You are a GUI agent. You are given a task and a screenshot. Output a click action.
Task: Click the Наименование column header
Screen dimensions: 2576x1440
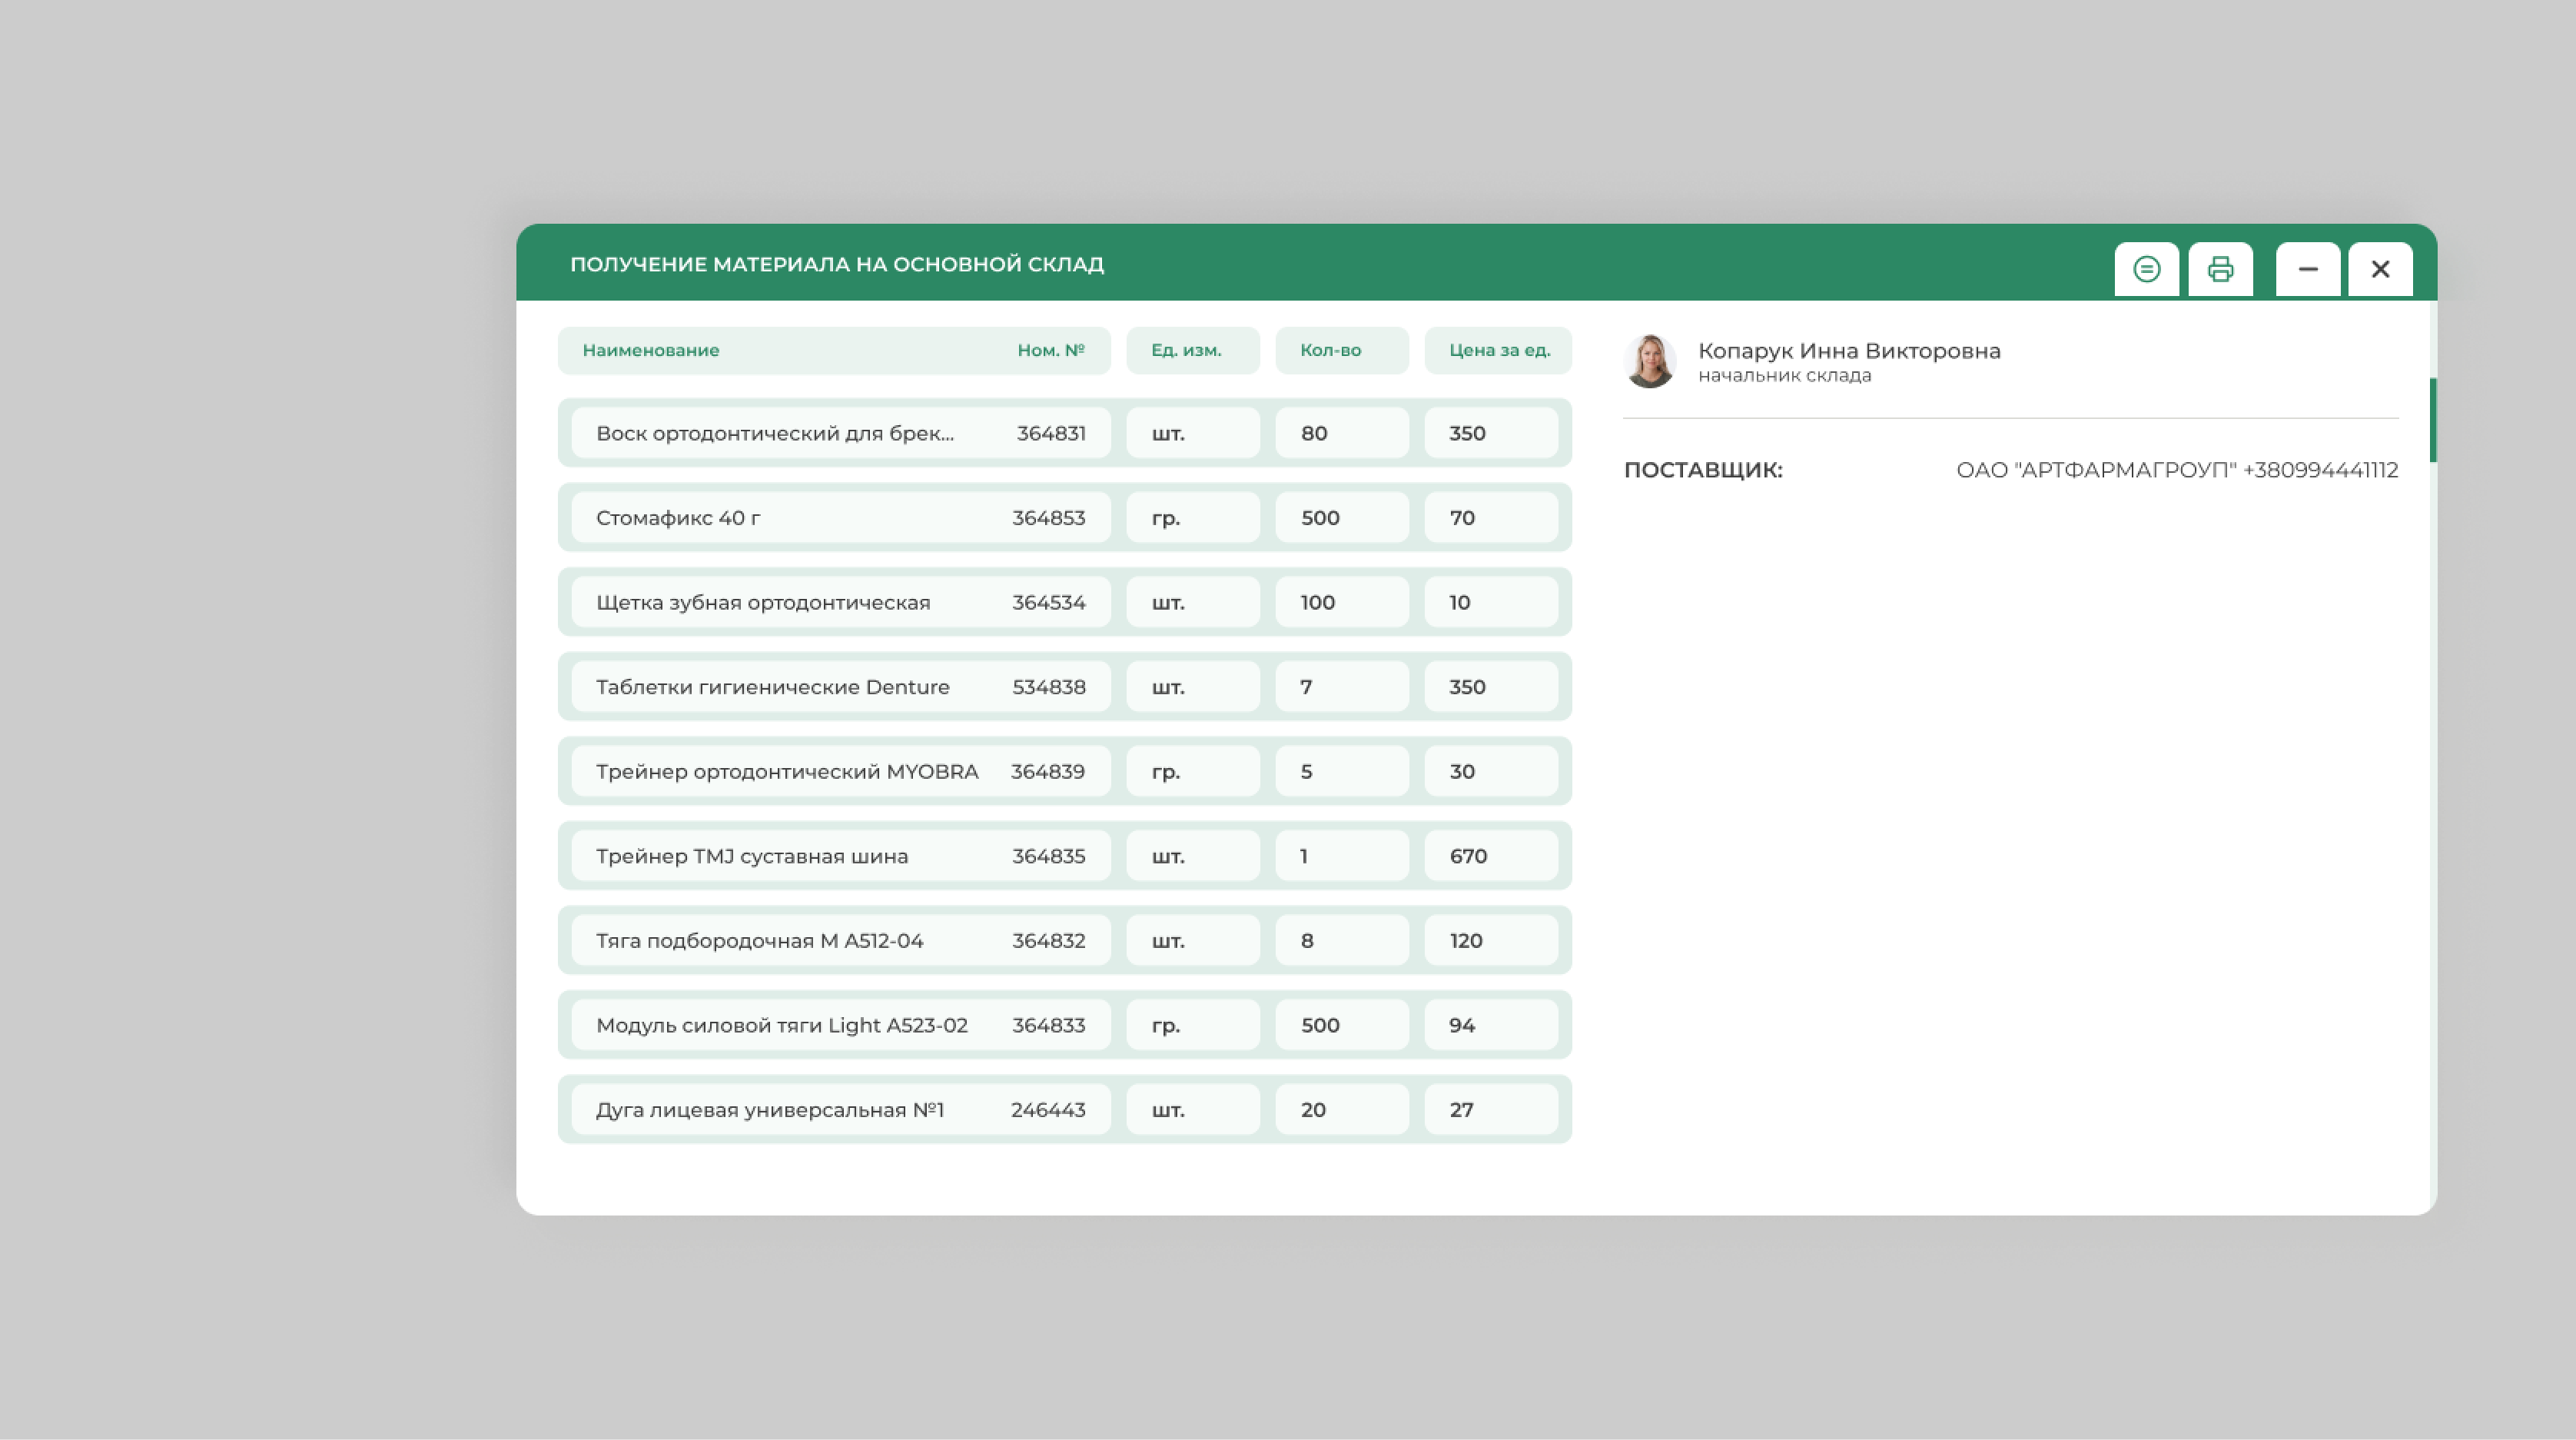pos(651,351)
